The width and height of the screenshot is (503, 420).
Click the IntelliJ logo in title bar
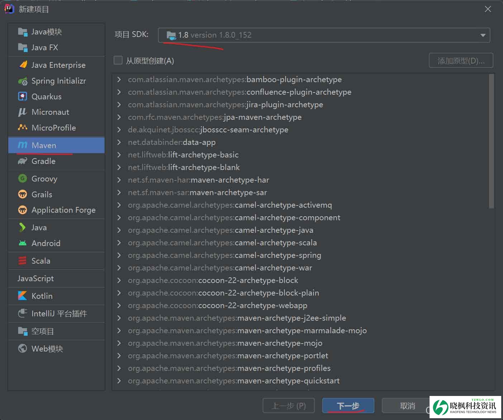pos(9,9)
